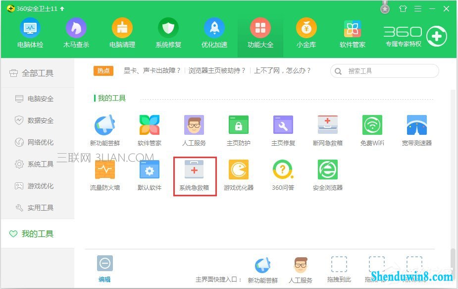Viewport: 458px width, 289px height.
Task: Launch 游戏优化器 tool
Action: tap(239, 175)
